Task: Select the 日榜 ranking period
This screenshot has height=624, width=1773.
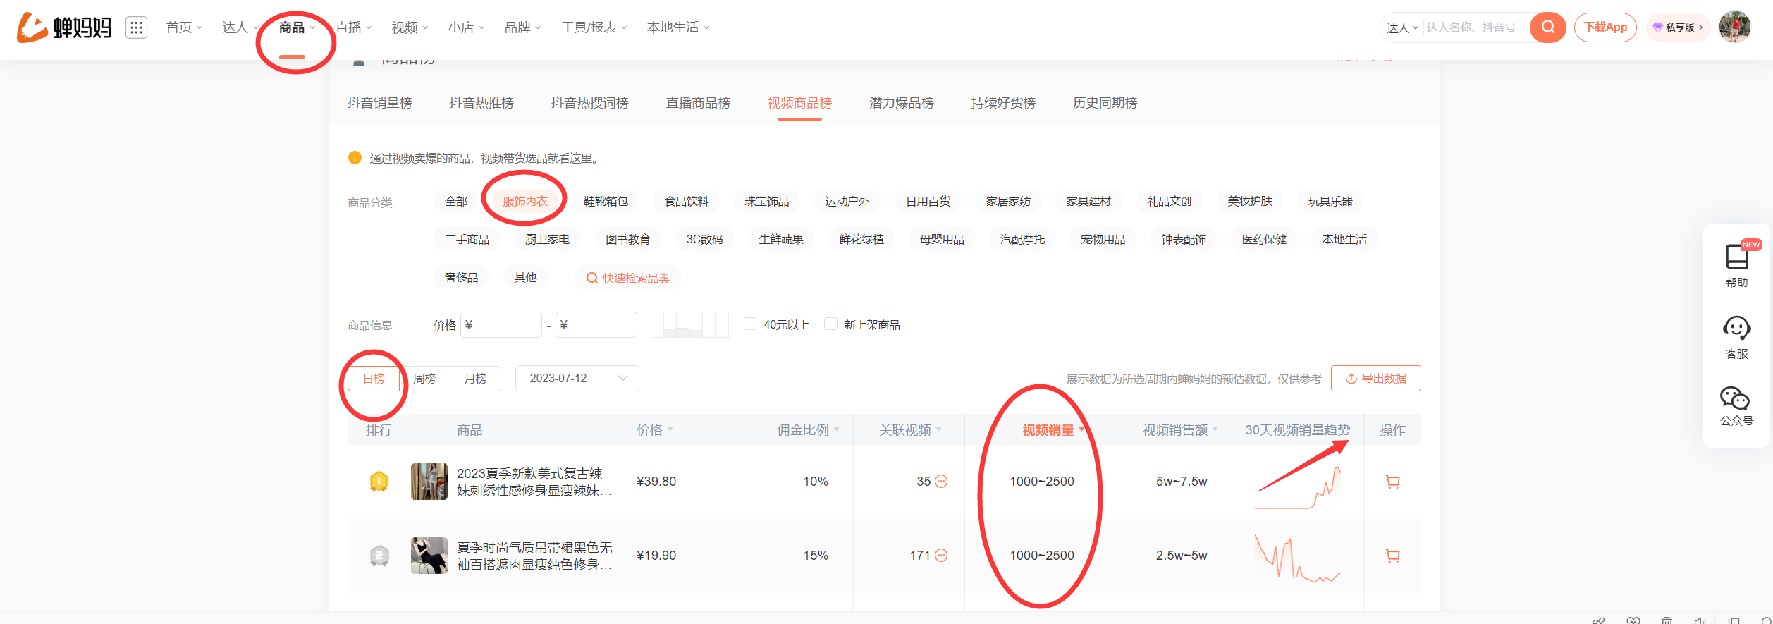Action: pyautogui.click(x=374, y=379)
